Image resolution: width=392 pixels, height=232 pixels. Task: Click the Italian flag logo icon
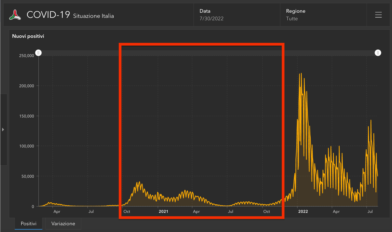[15, 15]
